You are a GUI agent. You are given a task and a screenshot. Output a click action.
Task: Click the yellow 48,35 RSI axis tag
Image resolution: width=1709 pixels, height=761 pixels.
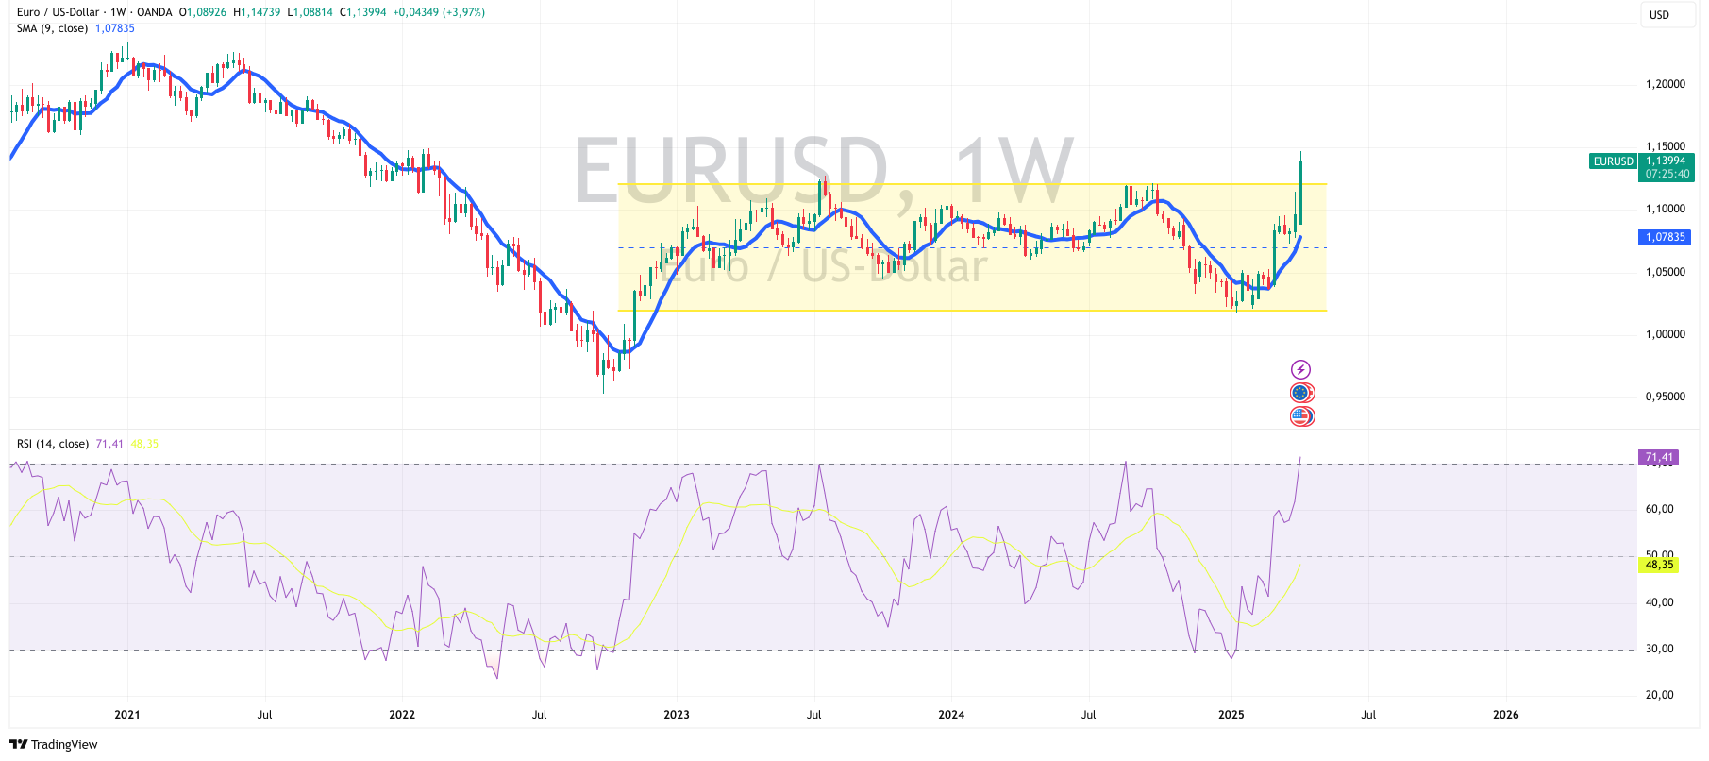click(x=1659, y=565)
